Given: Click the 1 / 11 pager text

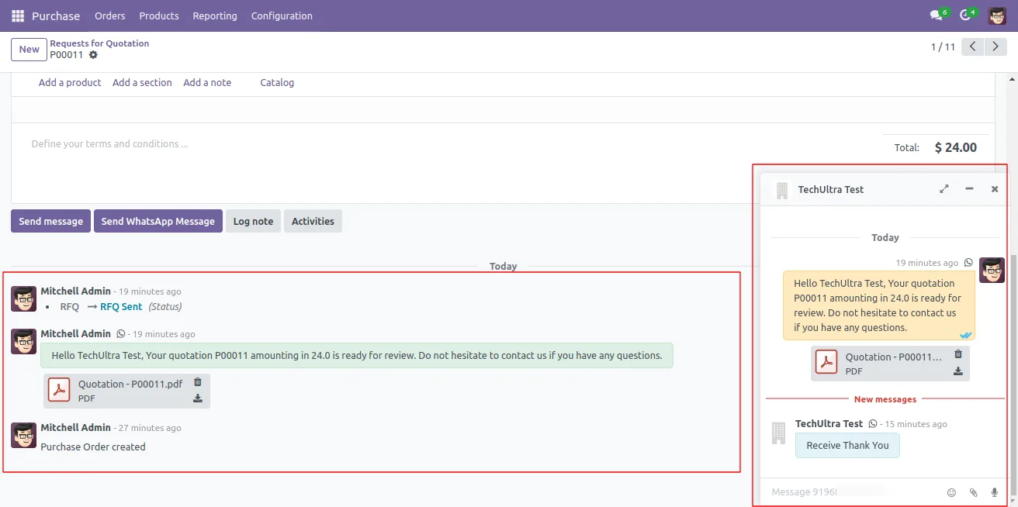Looking at the screenshot, I should tap(943, 47).
